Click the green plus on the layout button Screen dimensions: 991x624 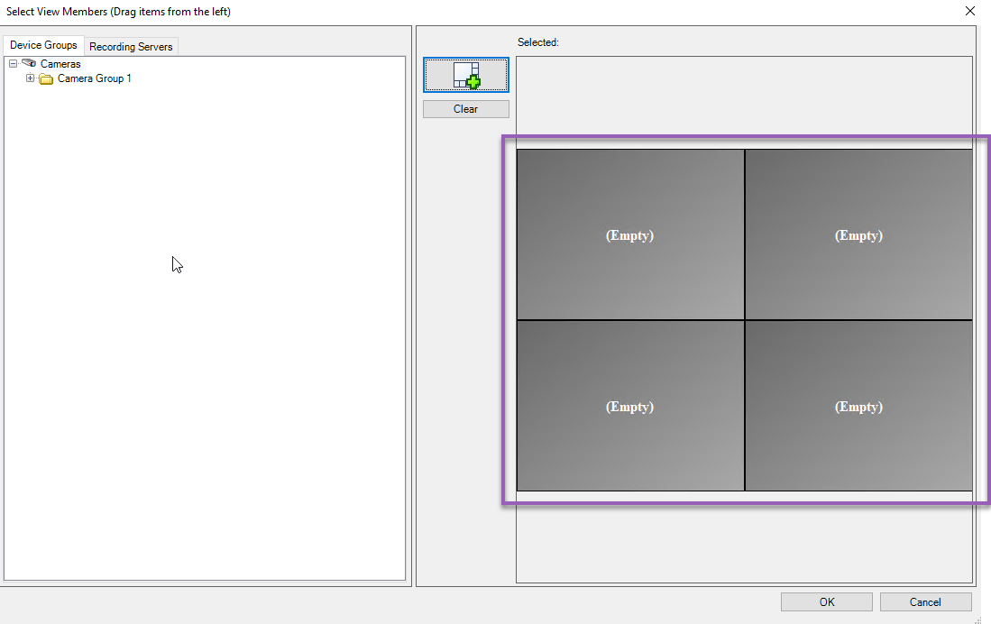tap(473, 81)
